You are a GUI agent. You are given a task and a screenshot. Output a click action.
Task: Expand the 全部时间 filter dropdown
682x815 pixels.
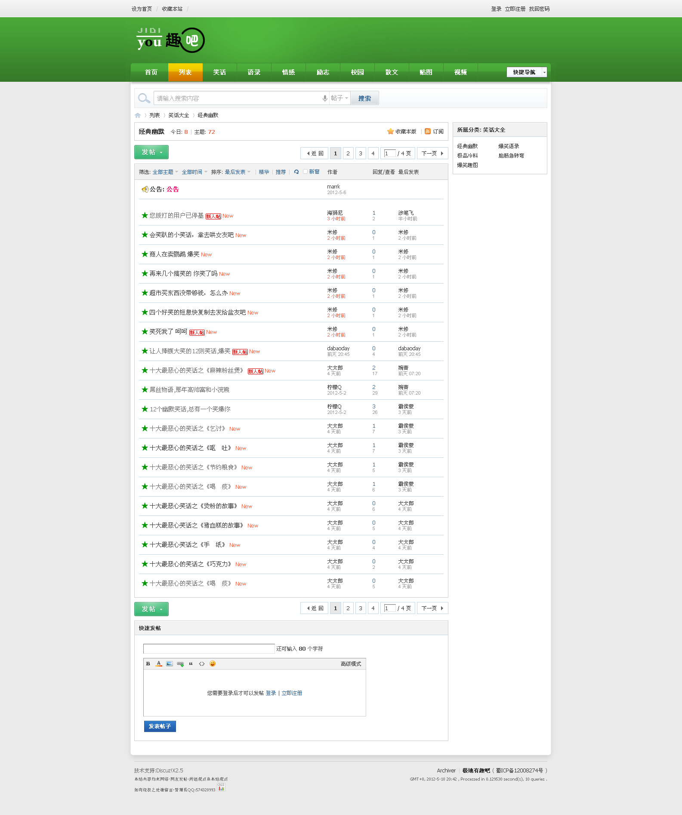click(194, 172)
